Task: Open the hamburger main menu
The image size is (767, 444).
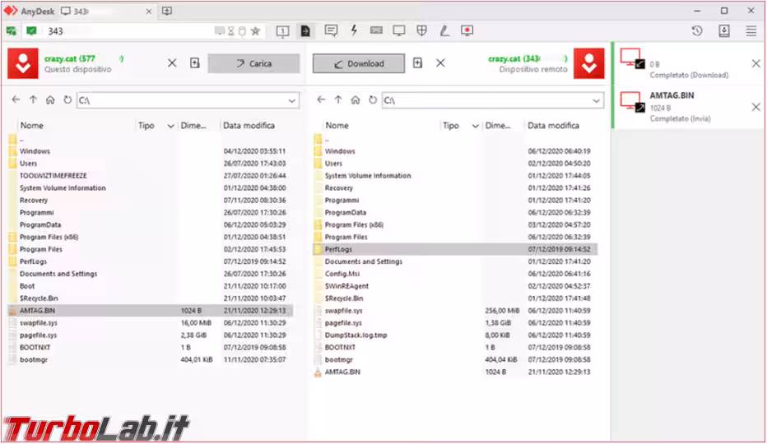Action: pyautogui.click(x=751, y=30)
